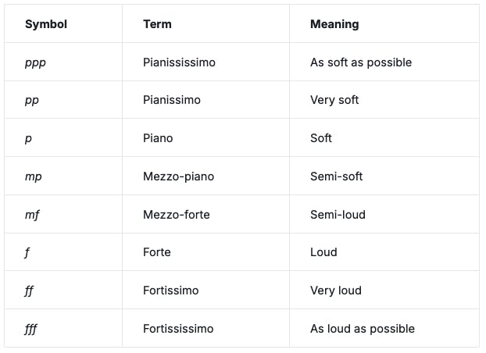Click the Fortissimo term cell
The width and height of the screenshot is (486, 353).
pyautogui.click(x=171, y=291)
